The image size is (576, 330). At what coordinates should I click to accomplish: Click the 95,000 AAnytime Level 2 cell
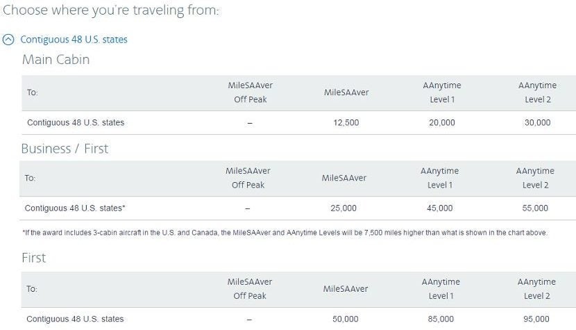point(537,319)
